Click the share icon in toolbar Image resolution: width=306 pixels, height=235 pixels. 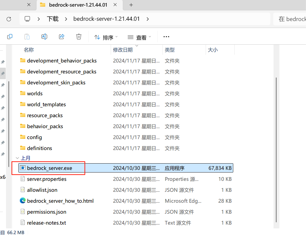[x=62, y=37]
